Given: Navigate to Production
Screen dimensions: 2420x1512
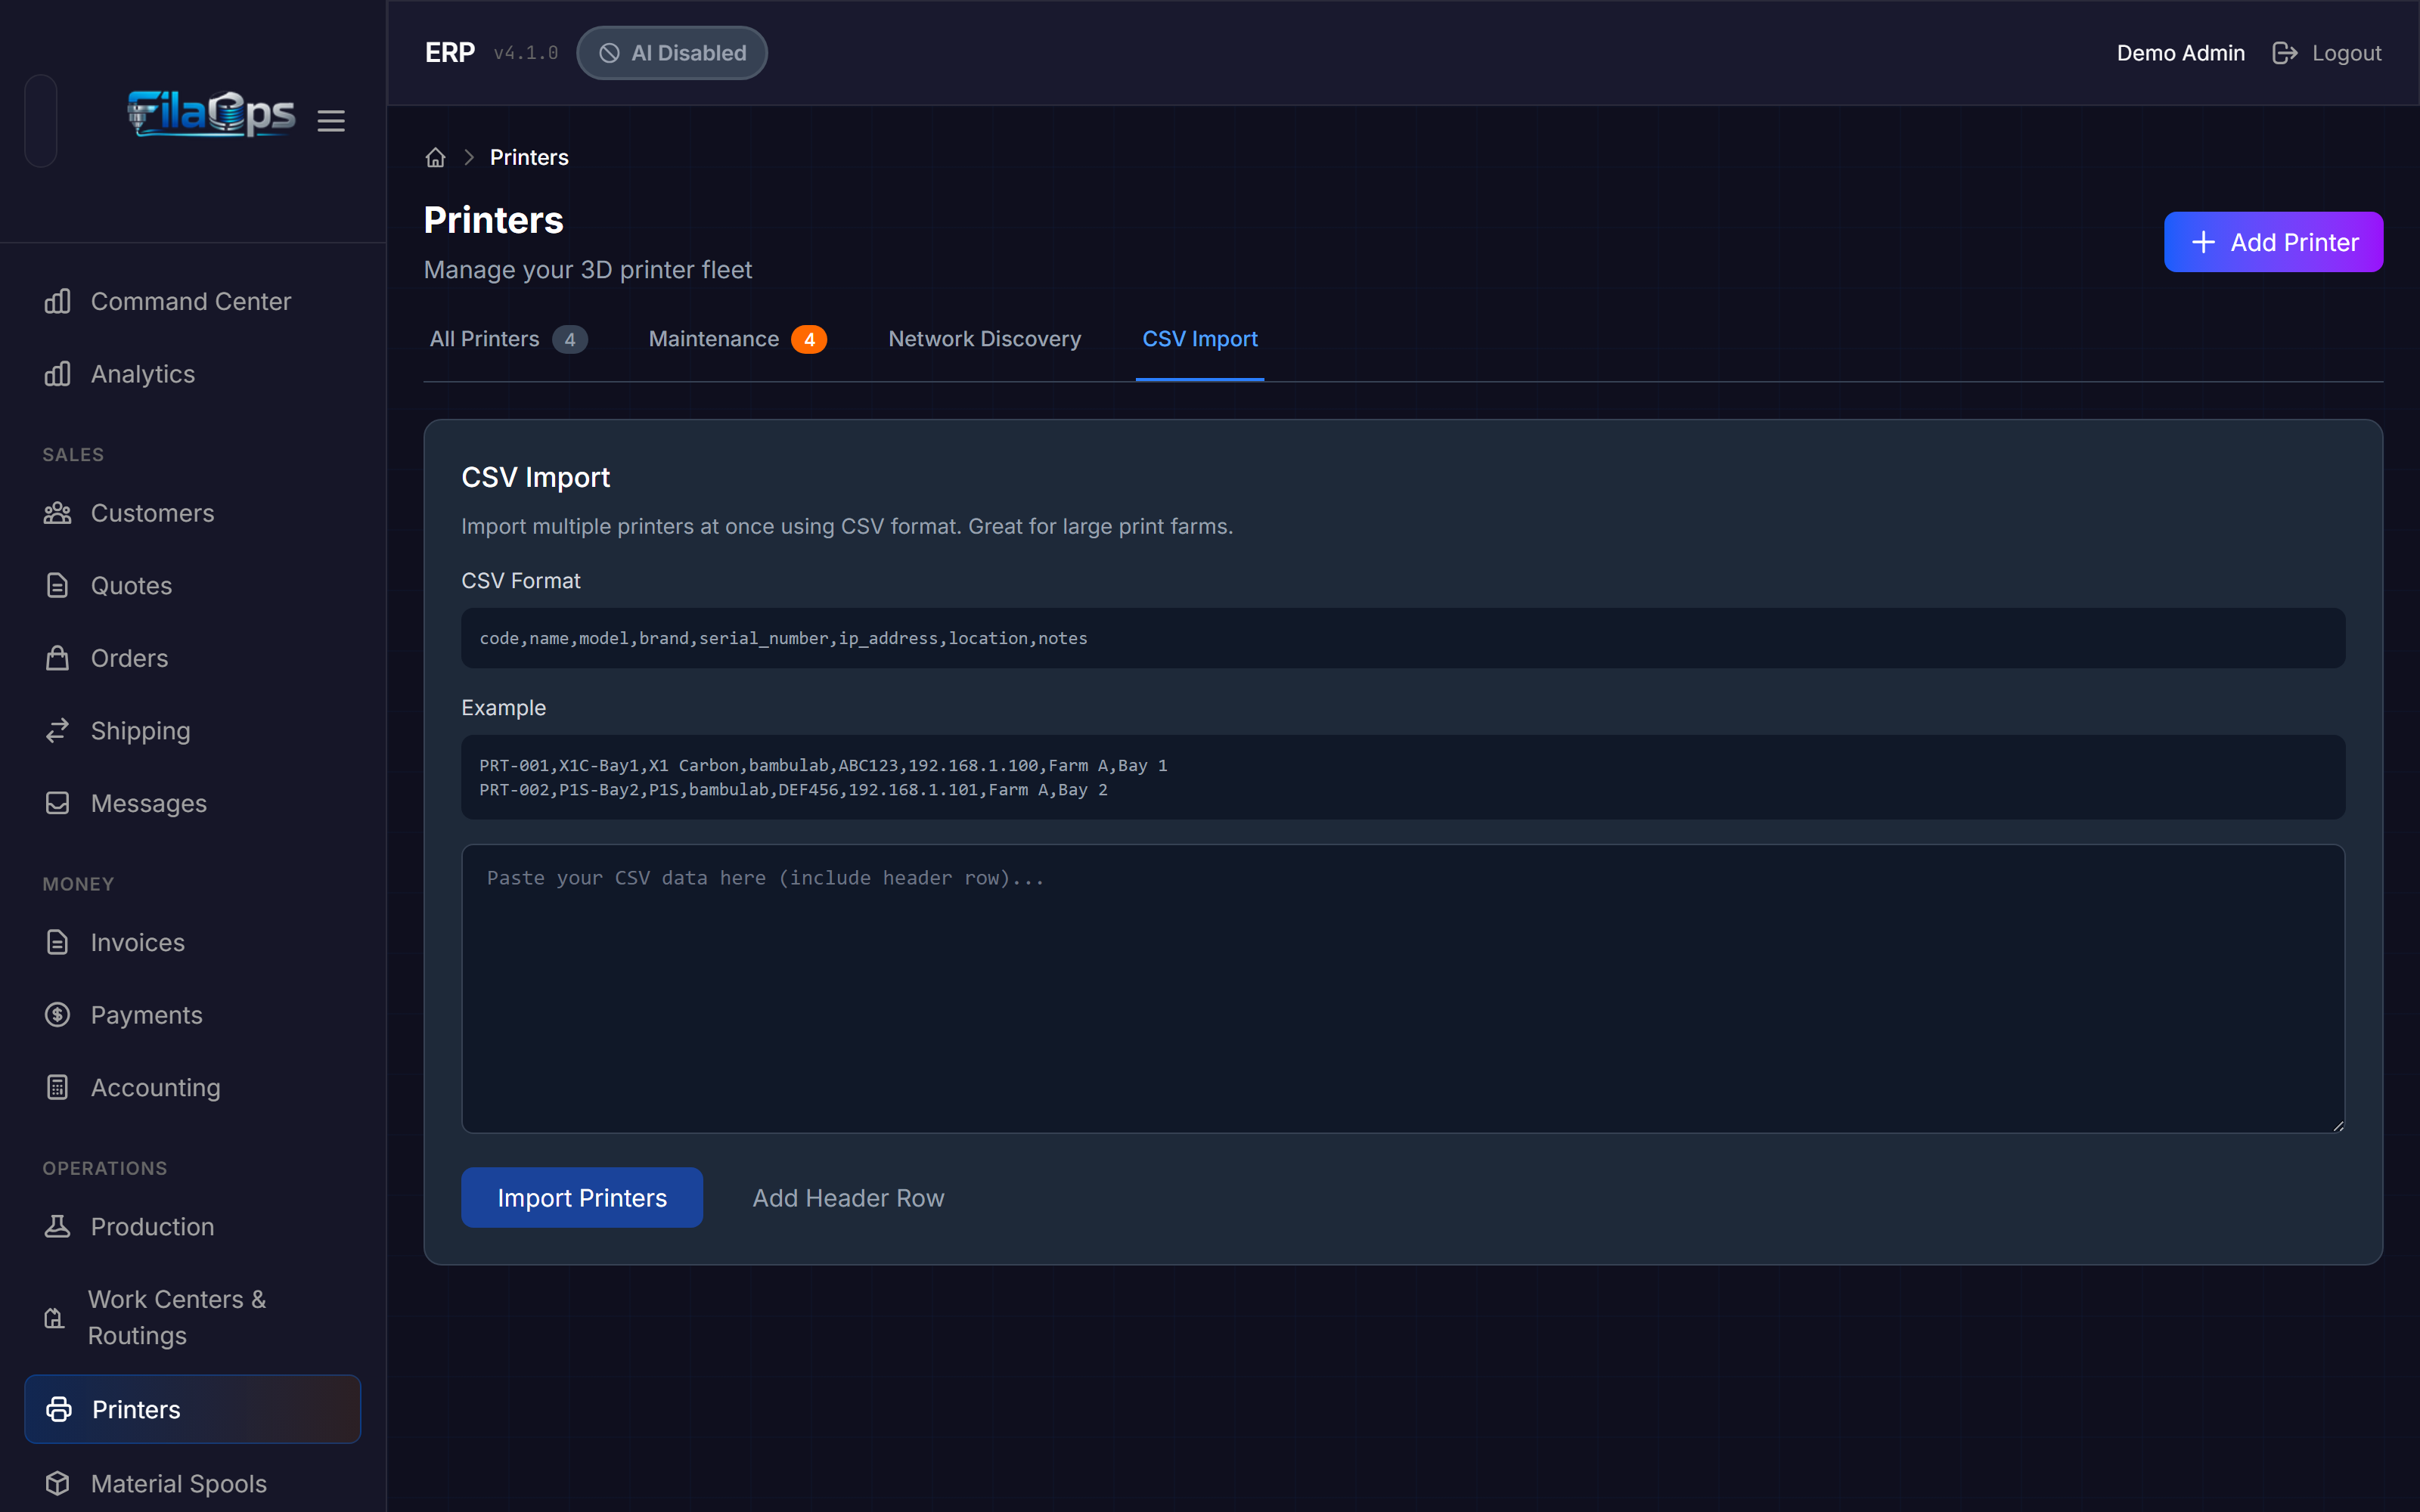Looking at the screenshot, I should click(193, 1226).
